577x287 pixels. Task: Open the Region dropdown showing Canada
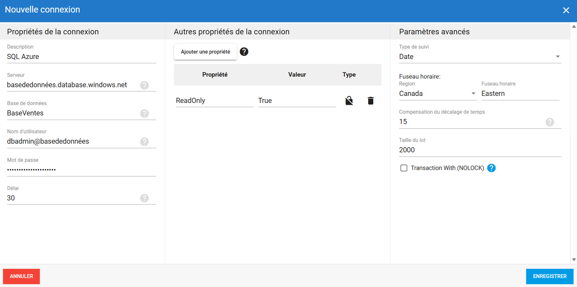point(438,94)
